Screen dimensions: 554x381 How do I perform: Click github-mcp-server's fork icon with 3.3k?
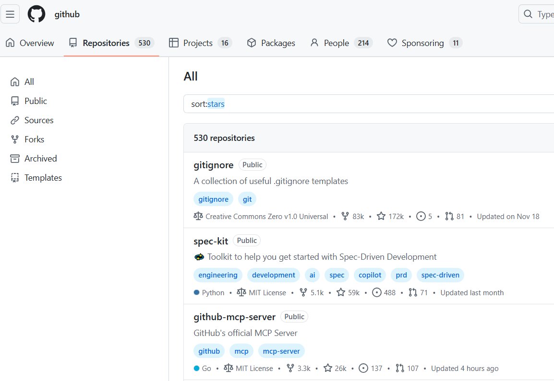pyautogui.click(x=290, y=368)
